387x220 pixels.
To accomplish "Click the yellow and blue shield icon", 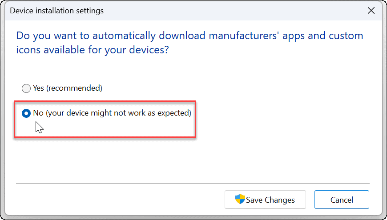I will click(x=240, y=199).
